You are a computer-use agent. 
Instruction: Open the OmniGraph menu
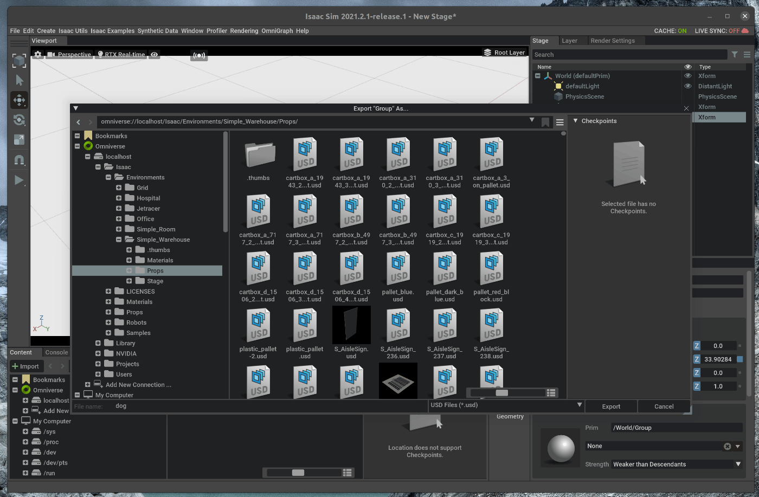277,31
